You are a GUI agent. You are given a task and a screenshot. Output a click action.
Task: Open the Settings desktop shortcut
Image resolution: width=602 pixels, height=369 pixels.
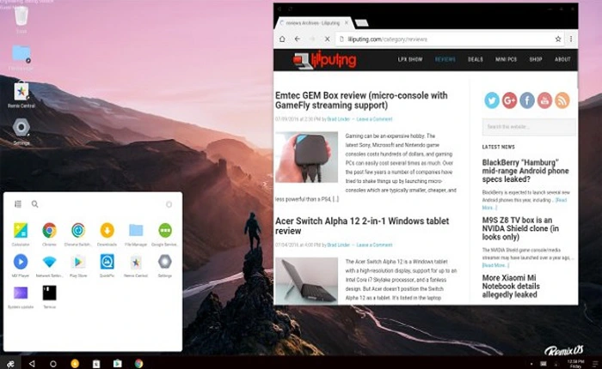[21, 128]
